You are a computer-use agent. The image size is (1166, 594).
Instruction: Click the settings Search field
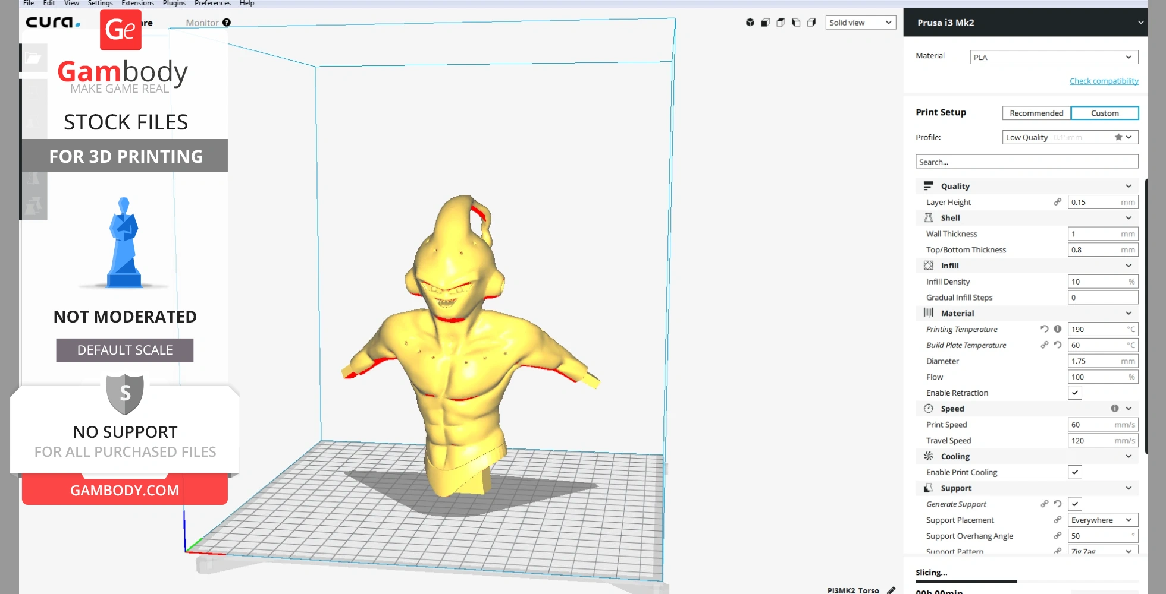click(1026, 162)
